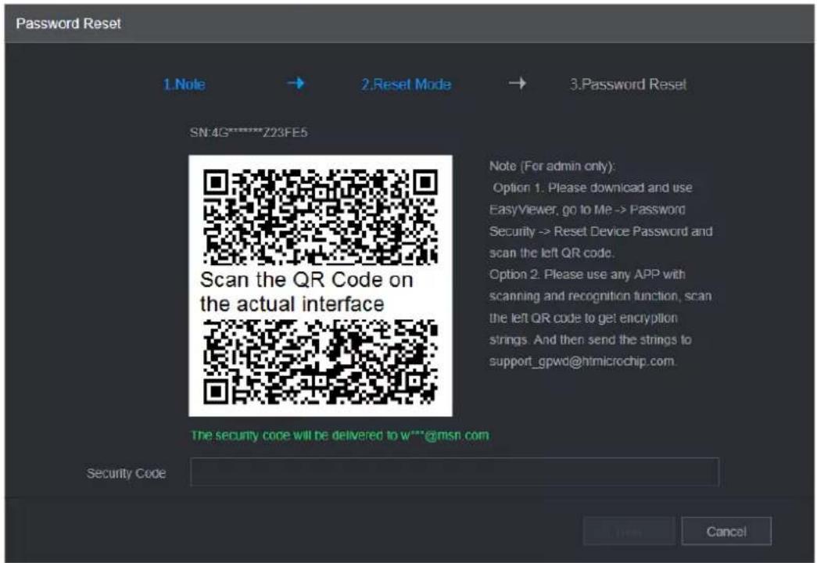Viewport: 817px width, 563px height.
Task: Click the 'EasyViewer, go to Me -> Password' line
Action: 587,210
